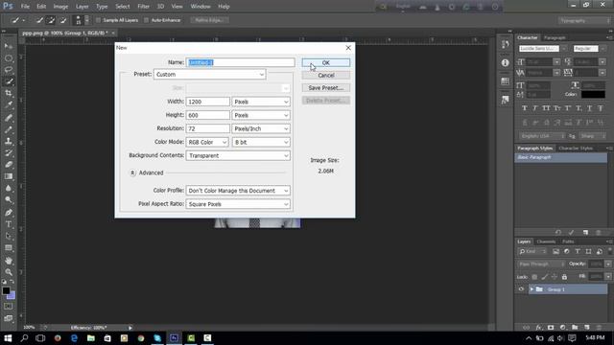Create new adjustment layer icon
This screenshot has width=614, height=345.
(x=563, y=328)
